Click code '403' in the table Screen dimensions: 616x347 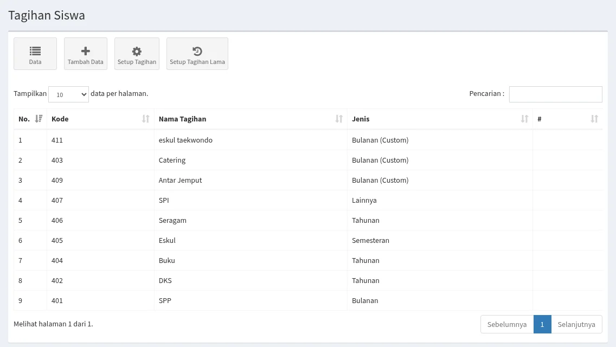point(57,160)
